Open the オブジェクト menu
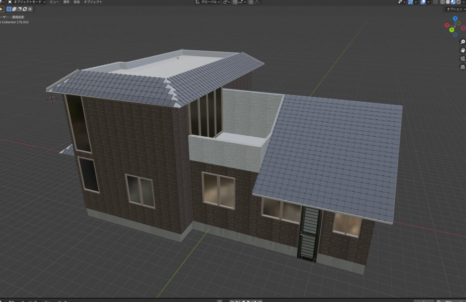 tap(93, 2)
